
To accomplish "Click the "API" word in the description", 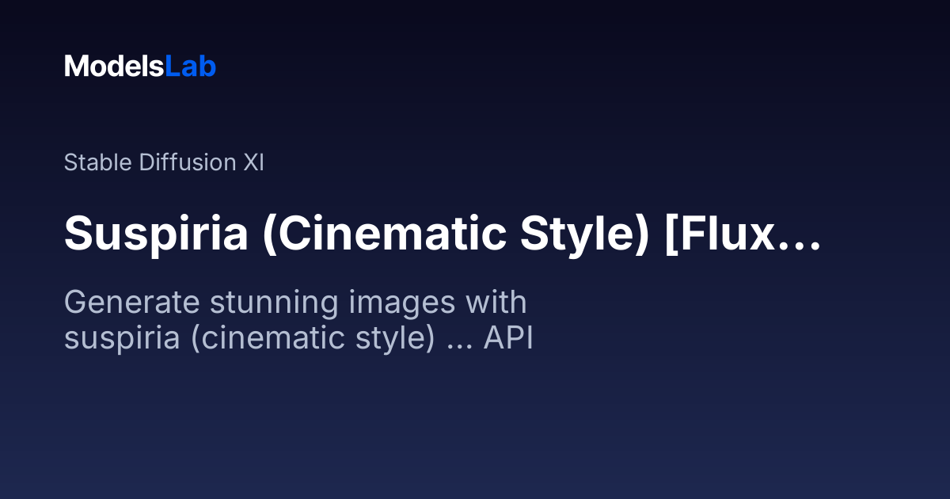I will [x=509, y=339].
